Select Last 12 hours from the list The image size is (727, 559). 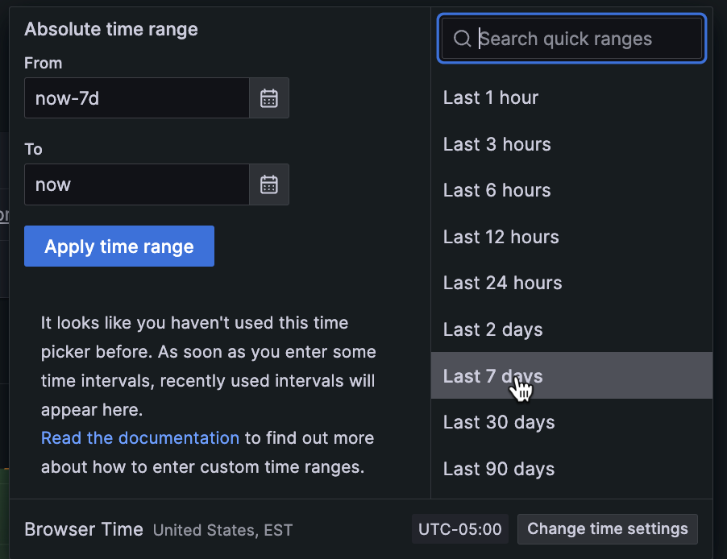coord(501,237)
